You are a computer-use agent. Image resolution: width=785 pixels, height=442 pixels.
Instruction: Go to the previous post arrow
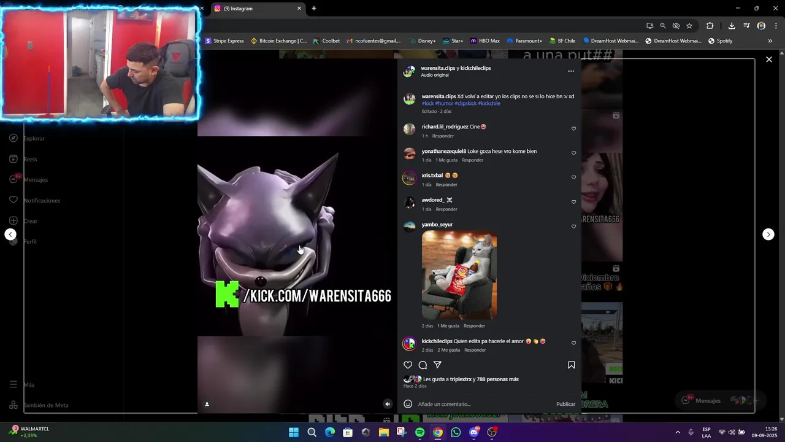click(x=10, y=235)
